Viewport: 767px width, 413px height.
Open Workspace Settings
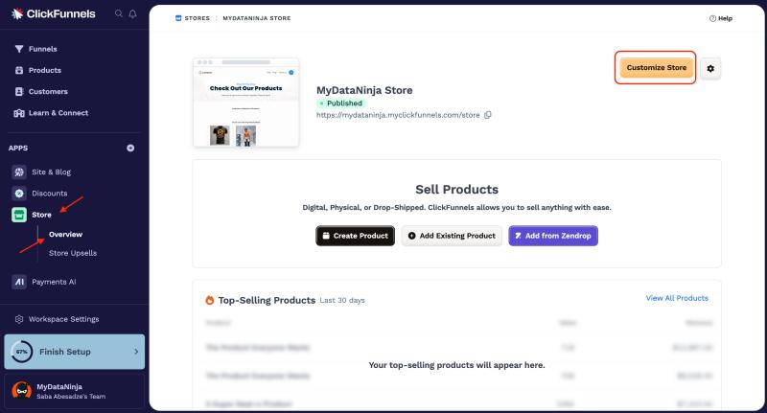point(63,319)
